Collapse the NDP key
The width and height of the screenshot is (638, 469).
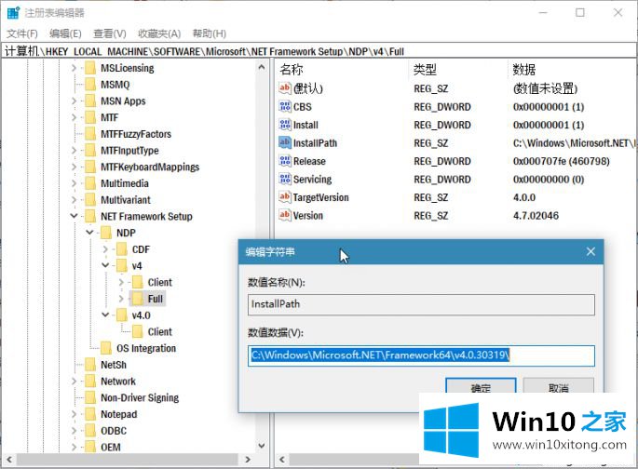pos(89,233)
